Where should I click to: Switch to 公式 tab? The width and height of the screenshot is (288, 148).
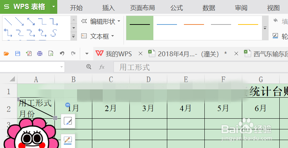177,8
